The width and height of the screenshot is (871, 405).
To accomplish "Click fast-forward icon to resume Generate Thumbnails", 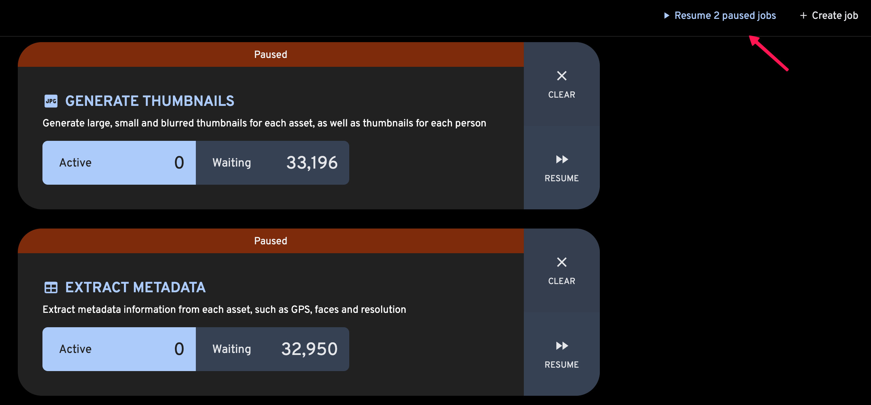I will tap(562, 159).
